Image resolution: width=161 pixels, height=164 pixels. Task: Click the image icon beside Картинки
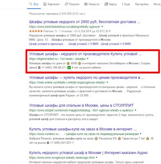45,4
